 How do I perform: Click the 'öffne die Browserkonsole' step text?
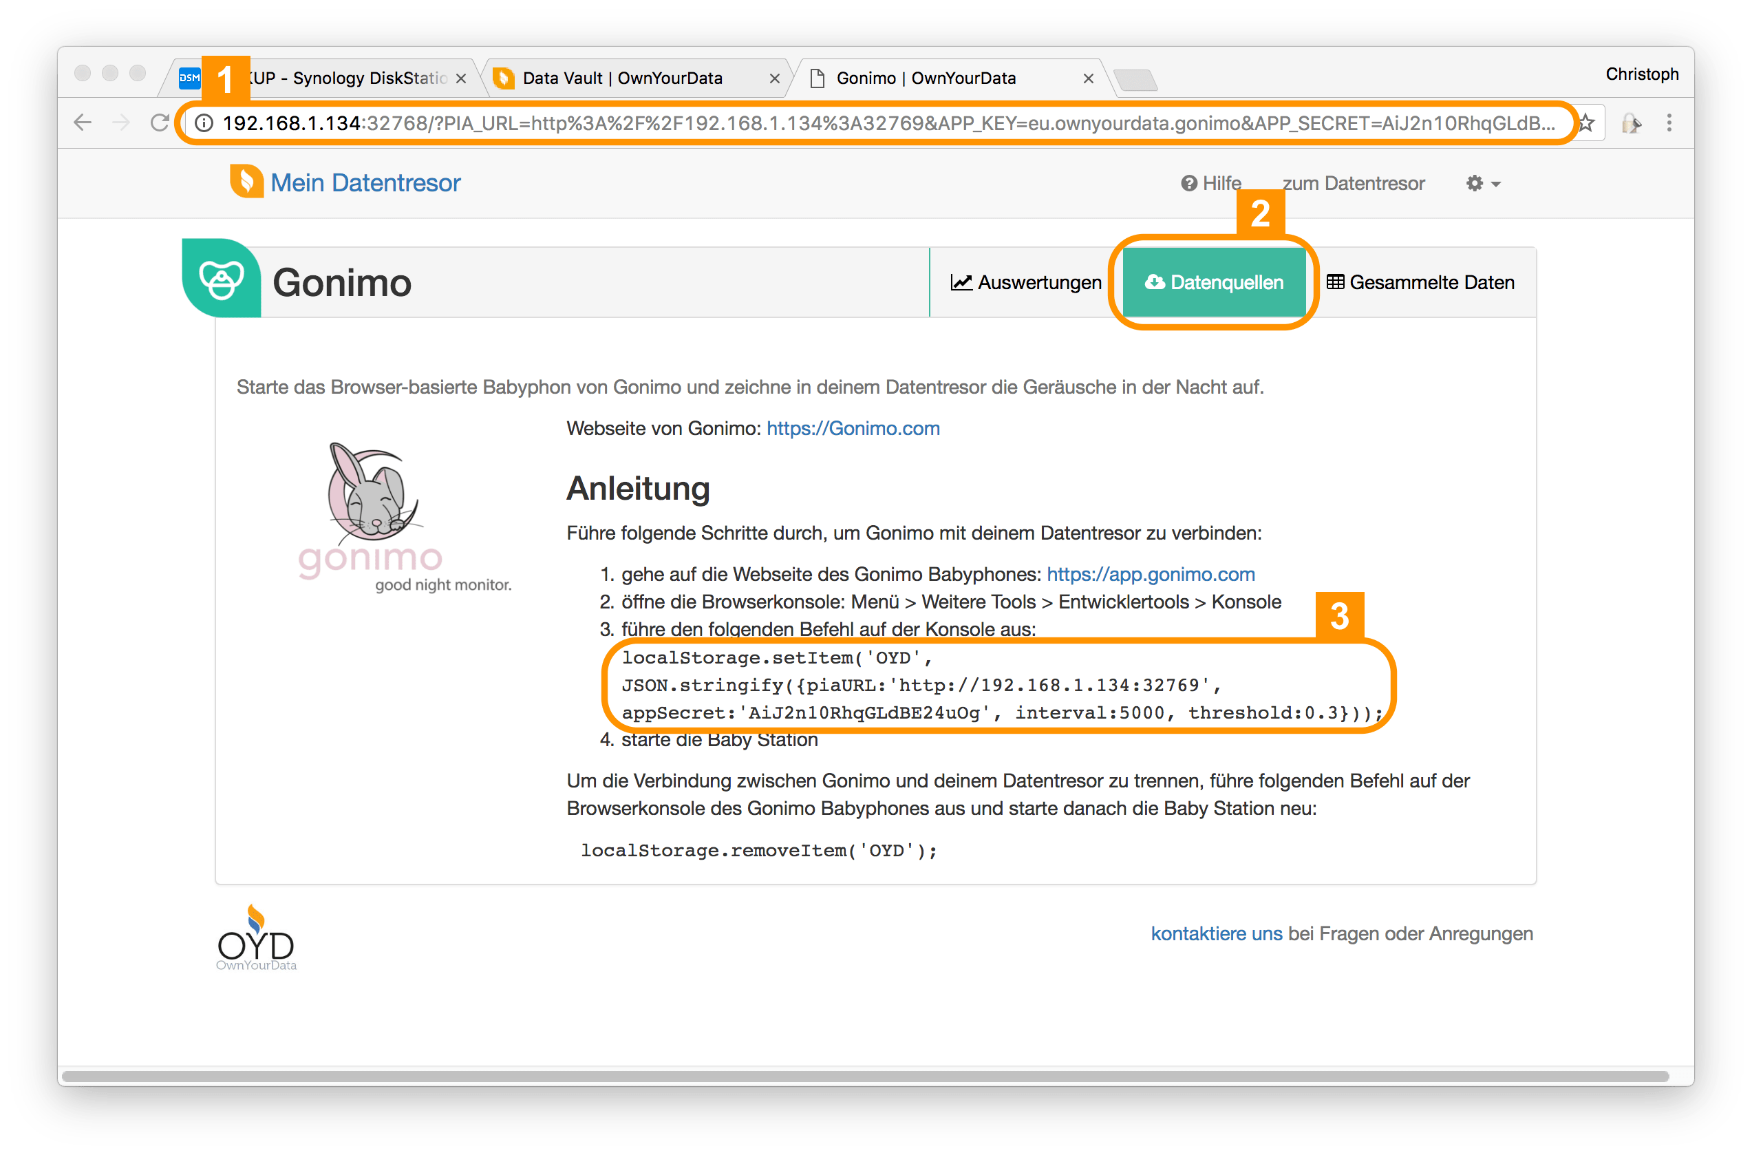[x=952, y=602]
